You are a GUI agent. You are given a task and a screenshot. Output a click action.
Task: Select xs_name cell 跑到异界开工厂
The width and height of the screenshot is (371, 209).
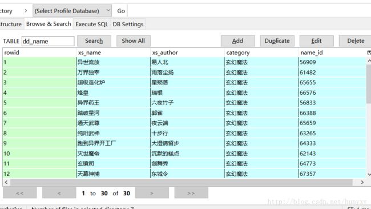pyautogui.click(x=113, y=143)
